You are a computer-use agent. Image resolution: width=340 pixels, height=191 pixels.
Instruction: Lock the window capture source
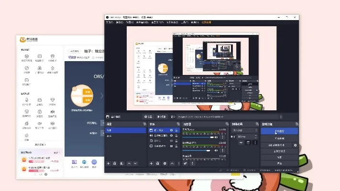click(176, 130)
